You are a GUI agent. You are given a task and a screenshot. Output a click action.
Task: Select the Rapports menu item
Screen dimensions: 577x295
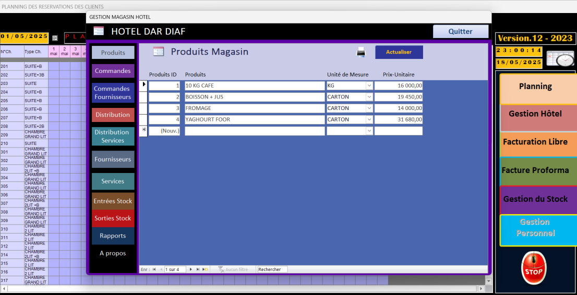113,236
